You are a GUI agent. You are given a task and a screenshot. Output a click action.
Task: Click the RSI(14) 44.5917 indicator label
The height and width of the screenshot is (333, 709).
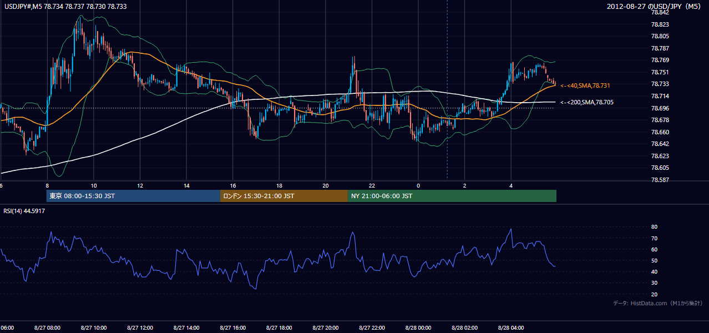24,211
